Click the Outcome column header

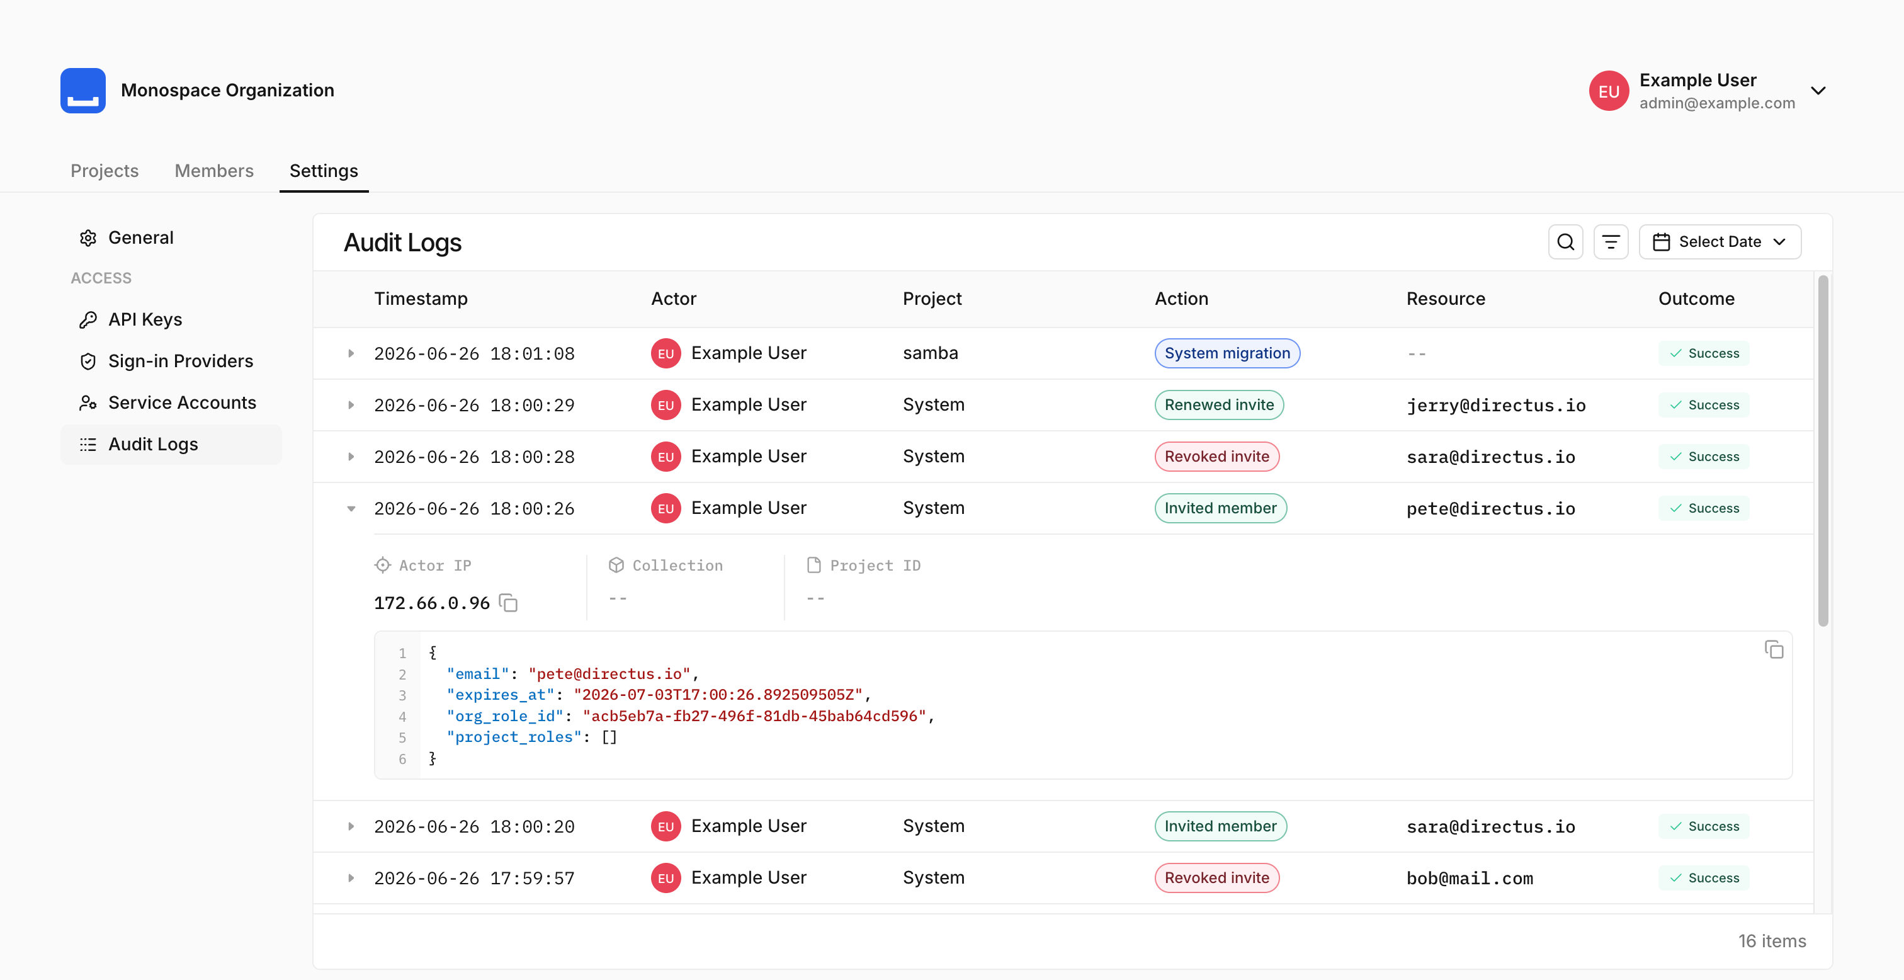1696,299
